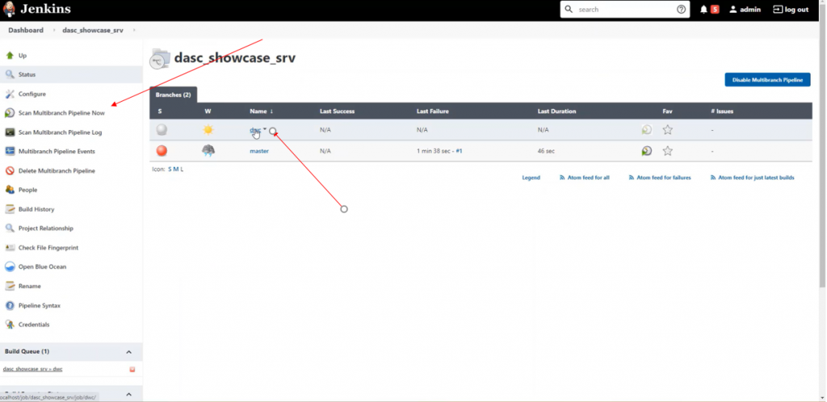The image size is (827, 402).
Task: Open the Build History link
Action: click(36, 209)
